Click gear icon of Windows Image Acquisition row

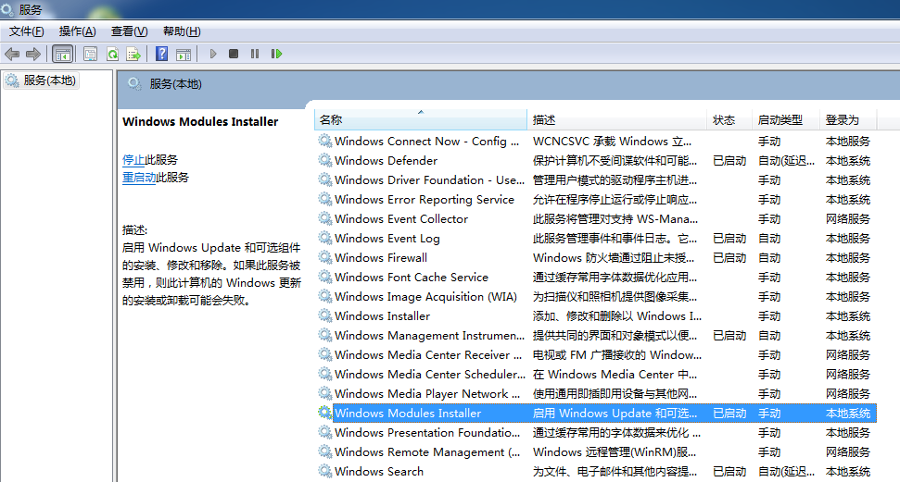point(325,296)
